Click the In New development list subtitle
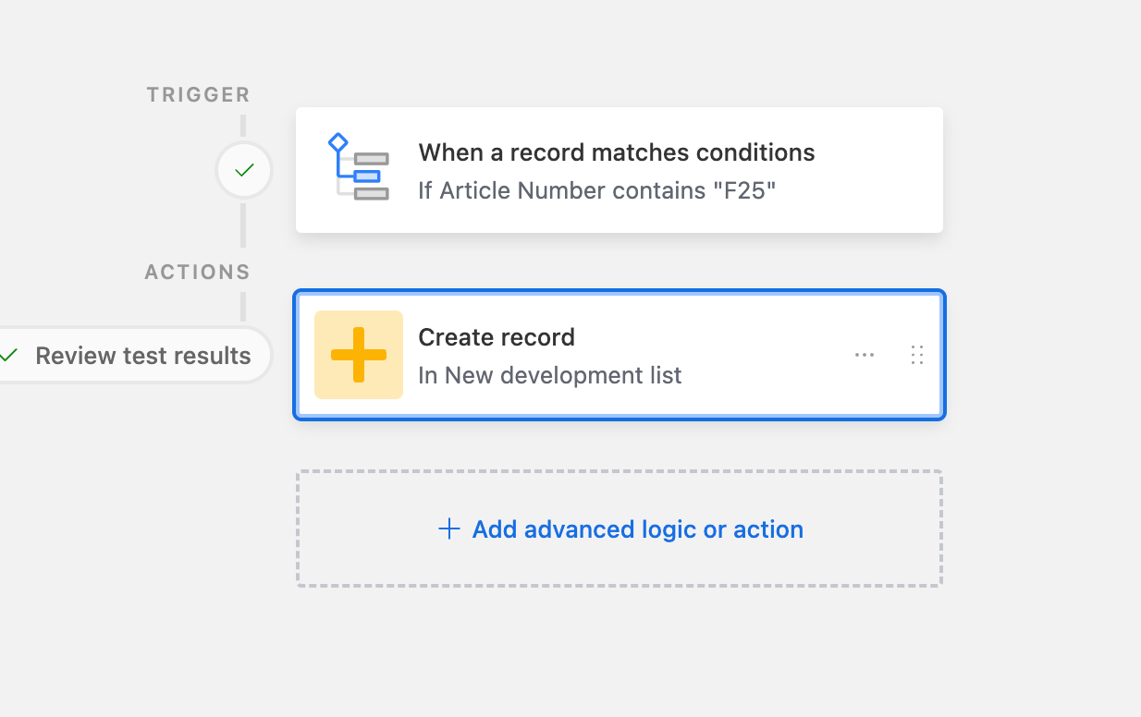 click(x=550, y=375)
